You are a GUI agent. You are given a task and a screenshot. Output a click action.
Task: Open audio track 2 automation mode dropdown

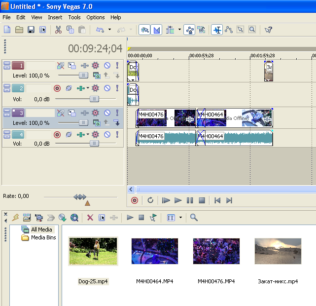pos(88,88)
